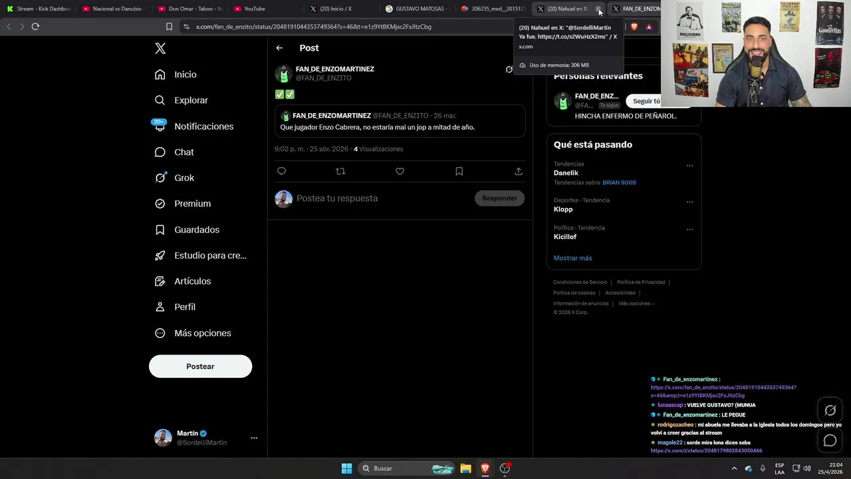Click volume icon in system tray
This screenshot has width=851, height=479.
(x=807, y=468)
